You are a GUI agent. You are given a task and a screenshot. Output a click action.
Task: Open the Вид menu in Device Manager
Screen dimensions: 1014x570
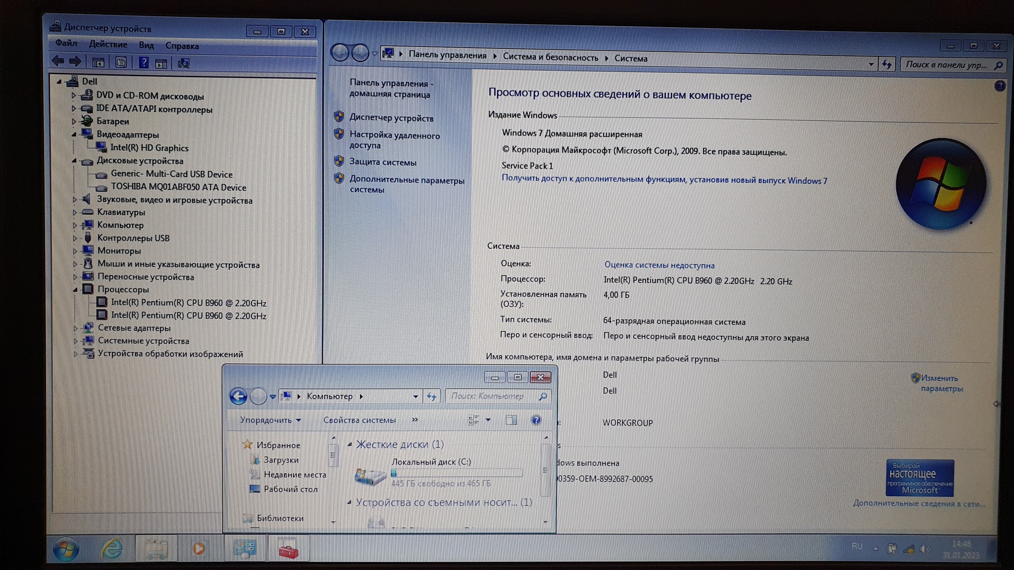coord(146,46)
